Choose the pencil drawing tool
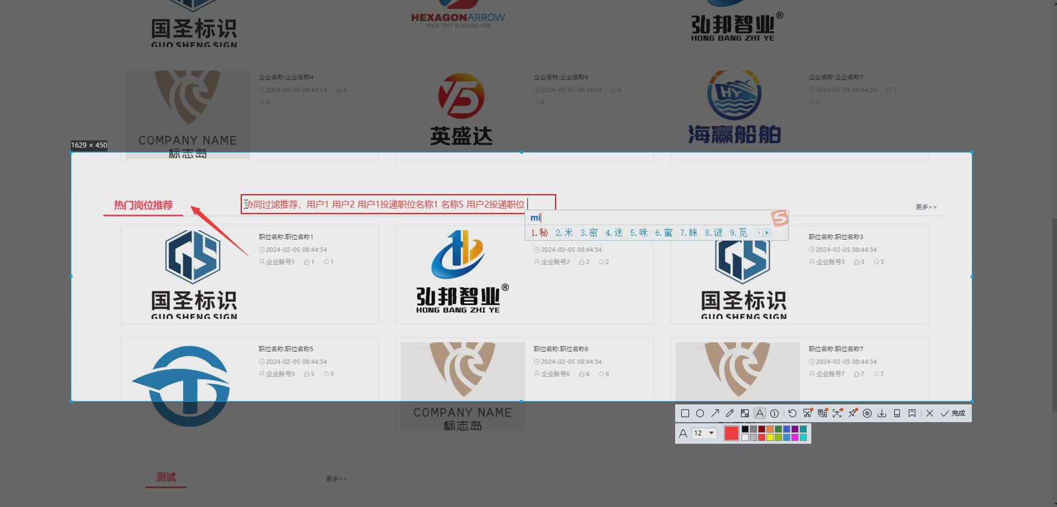 coord(730,413)
